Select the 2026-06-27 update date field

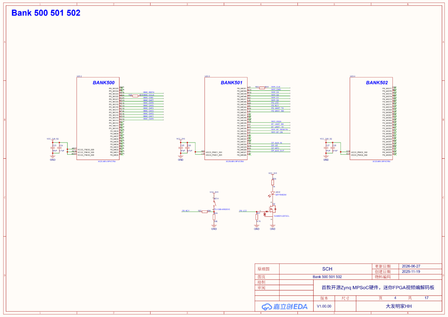[x=411, y=266]
